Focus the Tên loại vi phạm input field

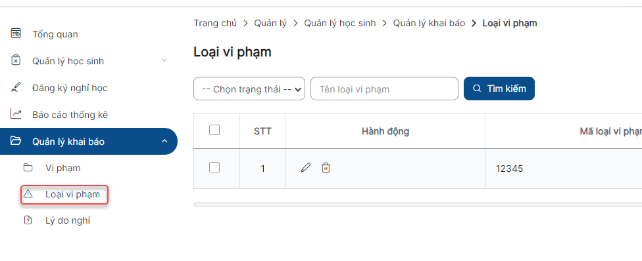(x=384, y=89)
